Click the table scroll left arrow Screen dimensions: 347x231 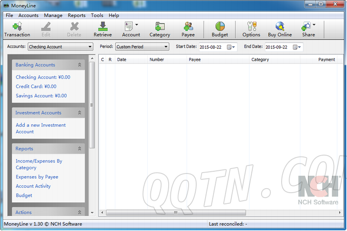(x=102, y=213)
